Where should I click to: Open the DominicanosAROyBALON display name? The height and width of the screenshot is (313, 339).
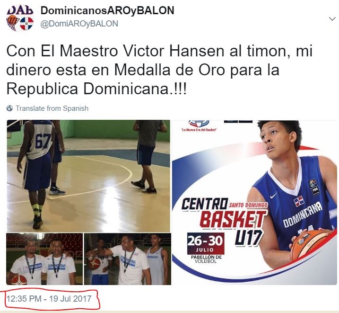(x=107, y=10)
